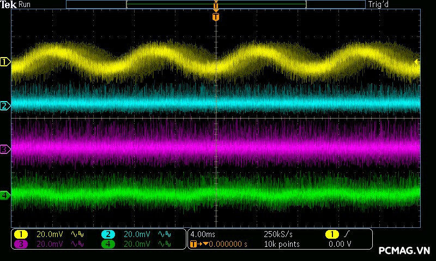Click channel 2 bandwidth limit coupling icon
This screenshot has height=261, width=436.
163,234
